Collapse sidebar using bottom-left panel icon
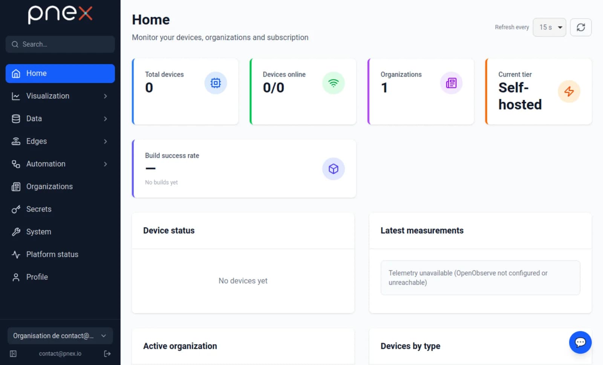 tap(13, 354)
